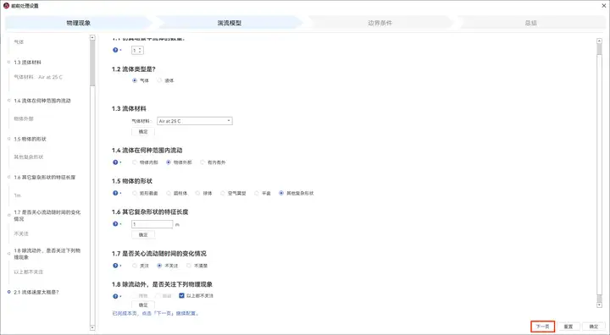Screen dimensions: 610x335
Task: Click sidebar scrollbar up arrow
Action: pos(92,38)
